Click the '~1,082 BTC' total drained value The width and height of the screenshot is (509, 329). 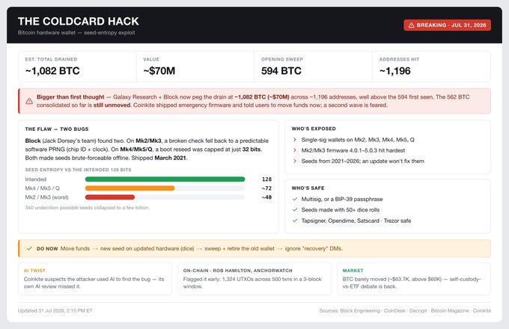tap(52, 71)
